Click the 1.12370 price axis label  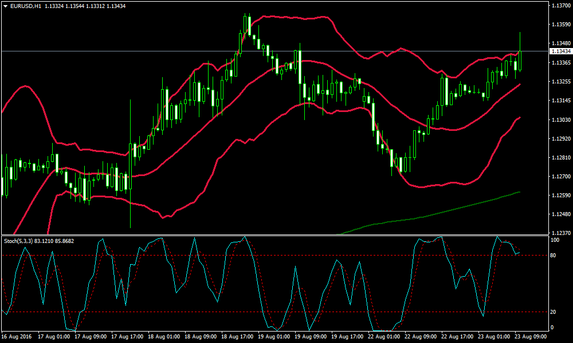560,233
